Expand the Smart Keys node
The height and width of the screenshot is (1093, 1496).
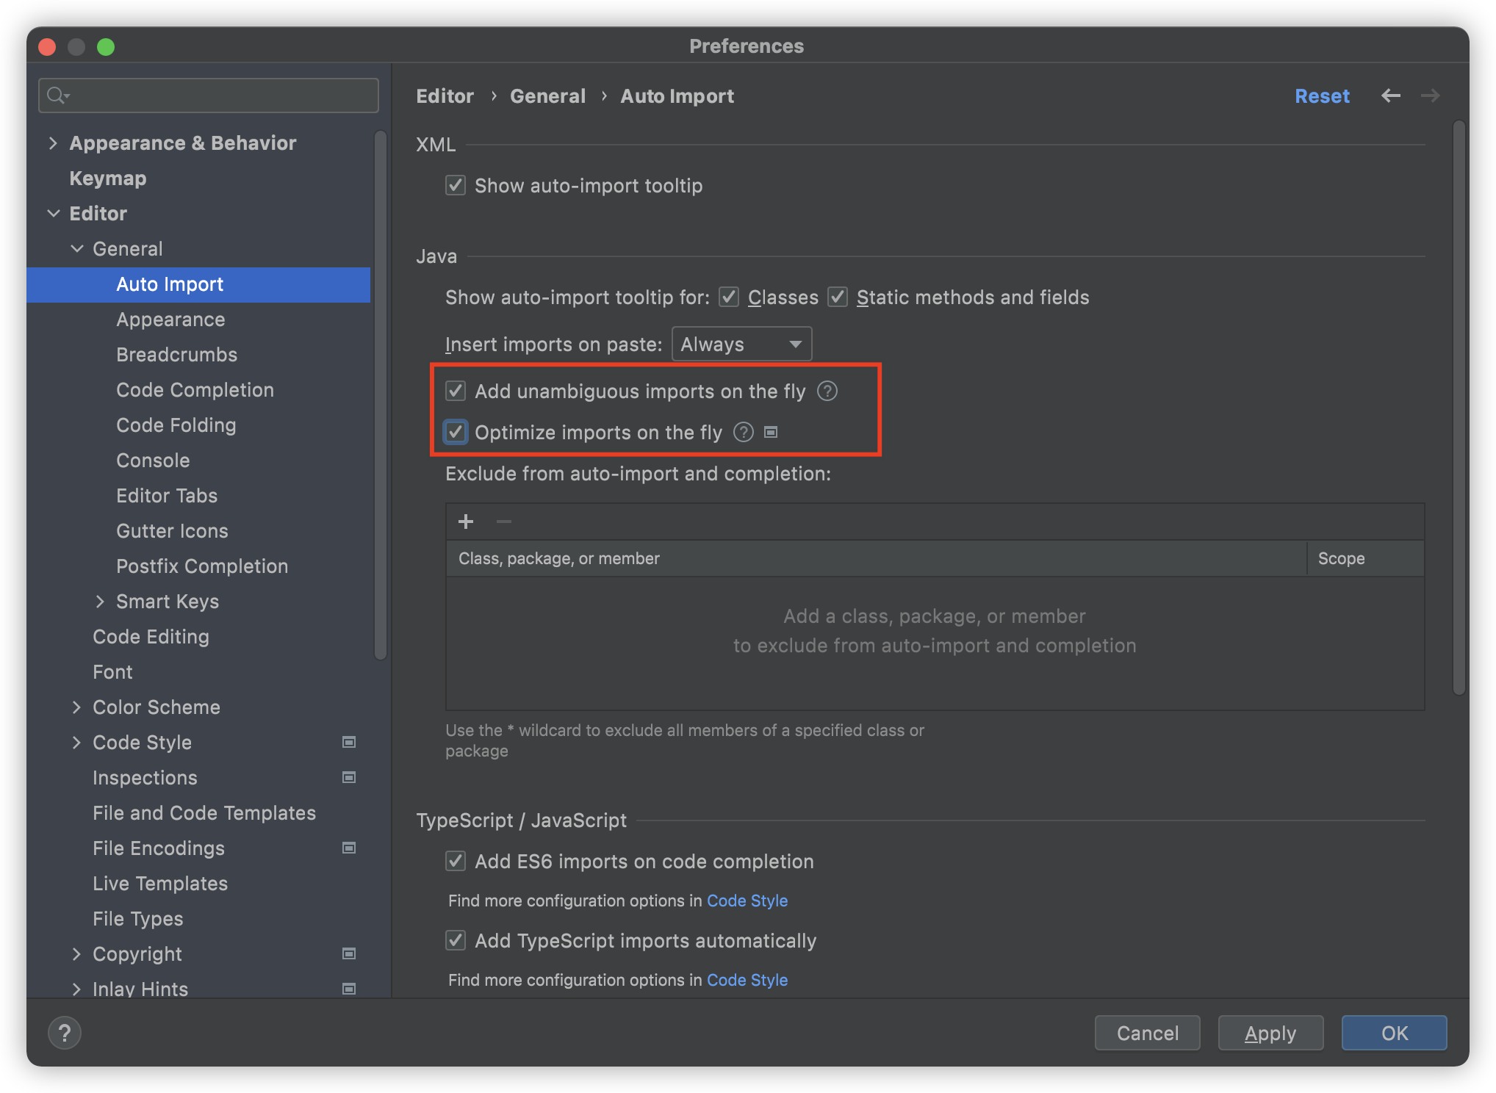click(x=100, y=602)
